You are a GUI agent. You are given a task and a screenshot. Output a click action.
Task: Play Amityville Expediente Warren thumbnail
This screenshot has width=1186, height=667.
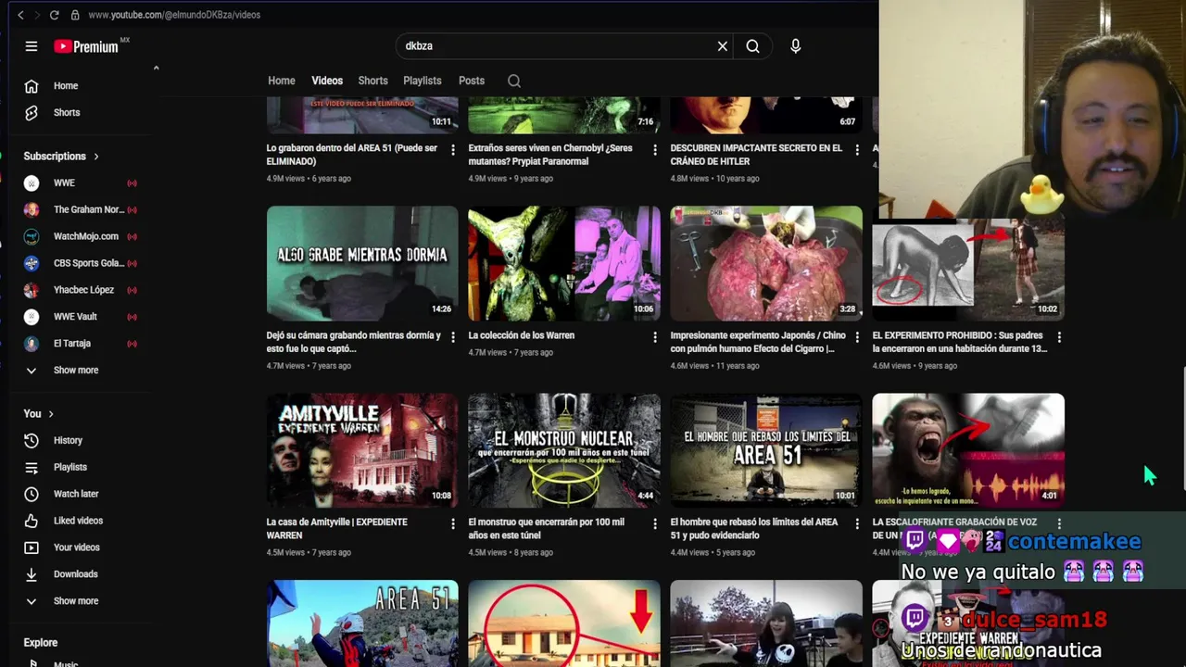(362, 450)
